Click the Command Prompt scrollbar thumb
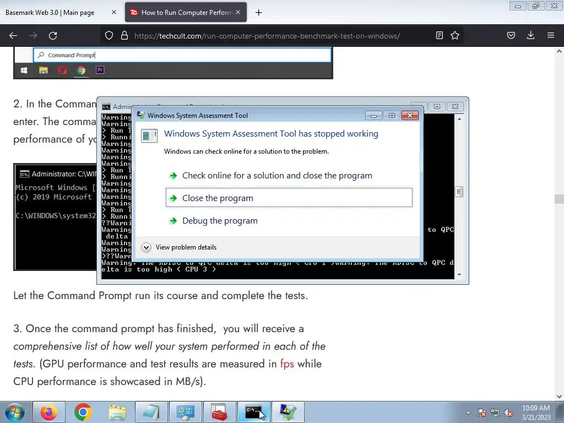This screenshot has height=423, width=564. [x=459, y=191]
